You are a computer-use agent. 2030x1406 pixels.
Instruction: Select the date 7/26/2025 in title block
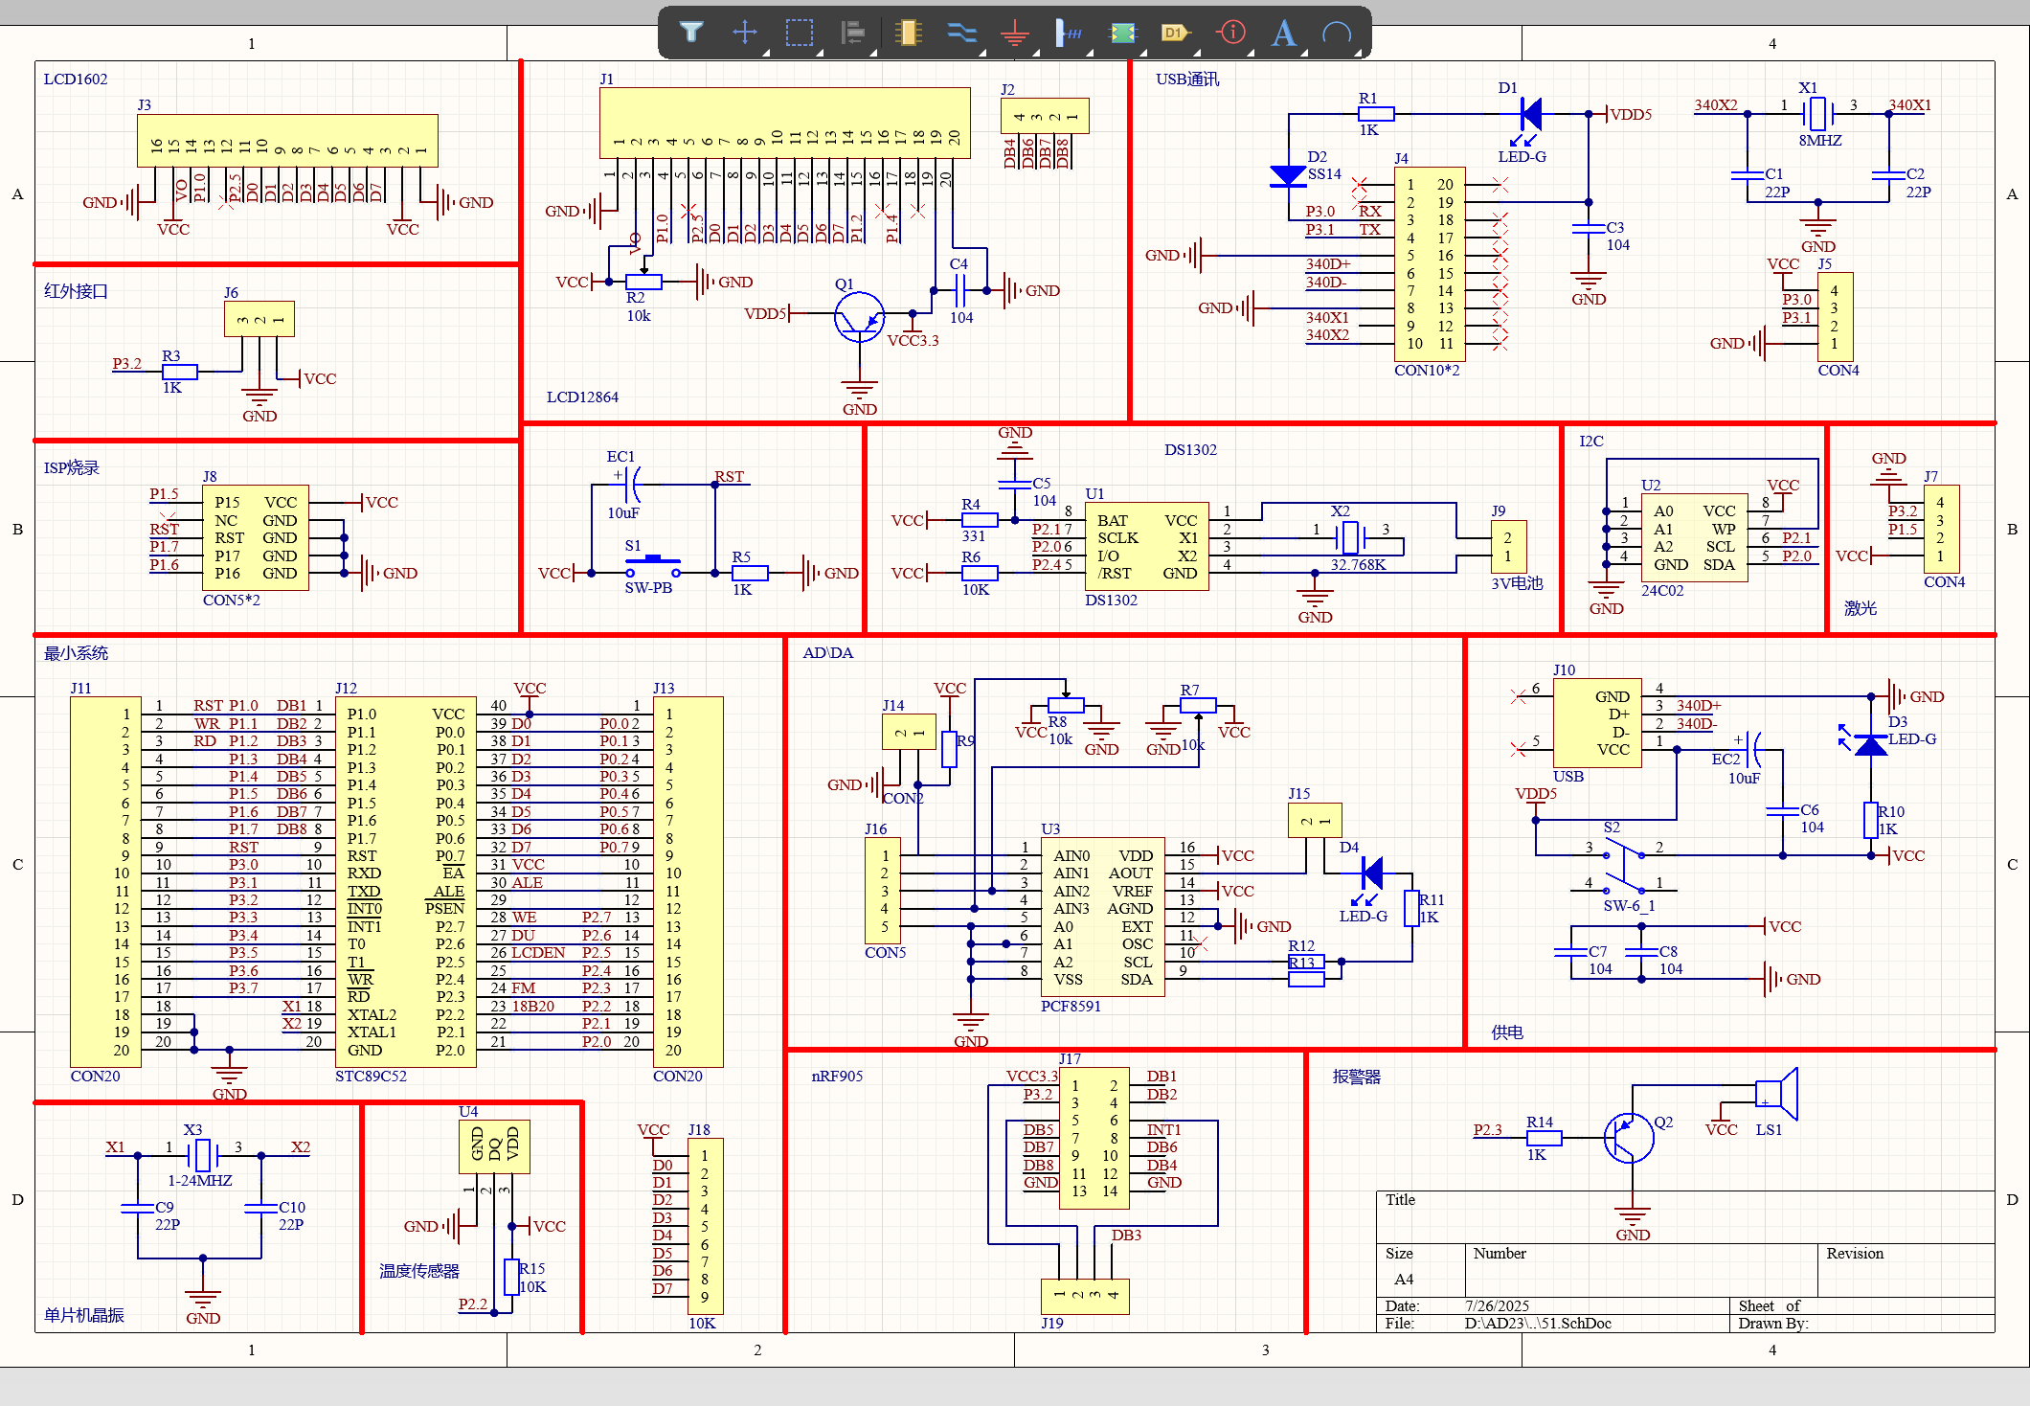pyautogui.click(x=1498, y=1305)
